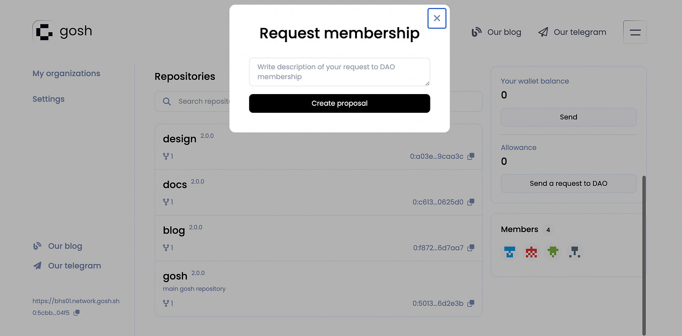Select the green member avatar
Viewport: 682px width, 336px height.
click(x=553, y=252)
